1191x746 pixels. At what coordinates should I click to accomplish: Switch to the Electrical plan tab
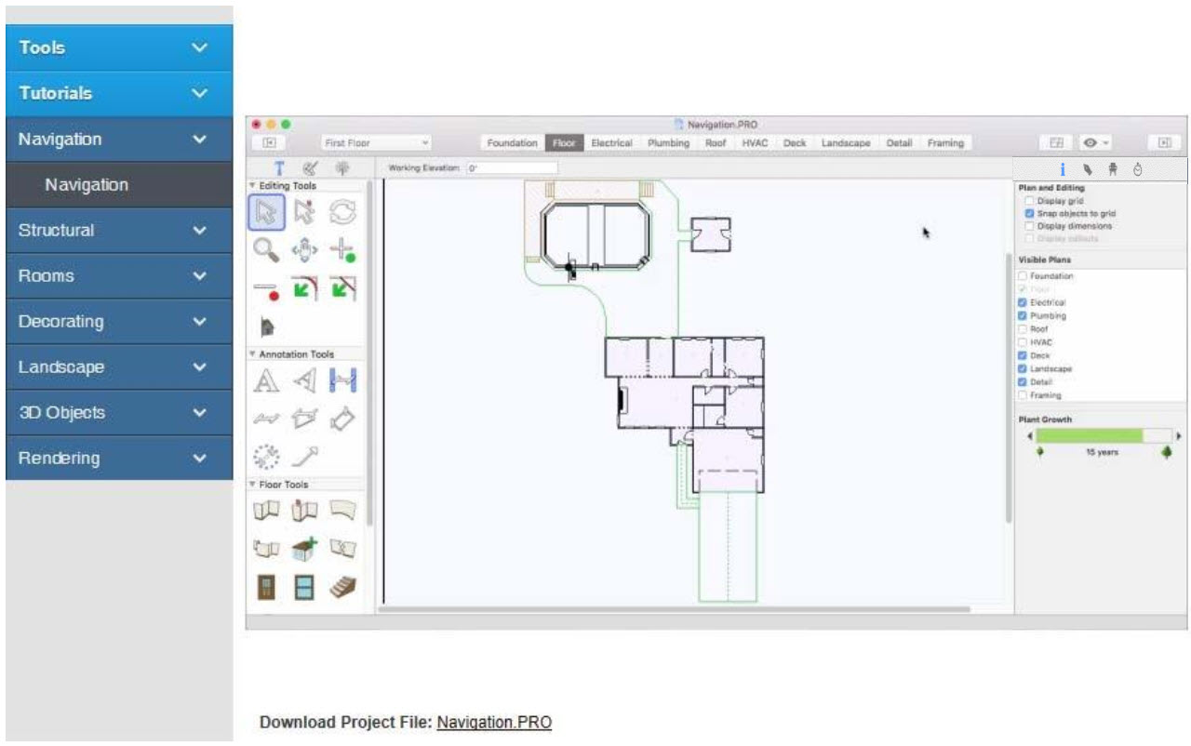tap(611, 143)
